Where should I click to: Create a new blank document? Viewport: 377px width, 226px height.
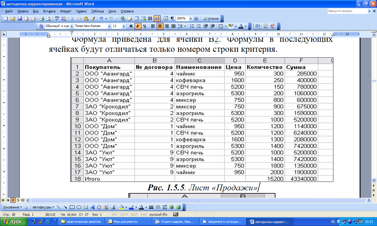(x=6, y=19)
